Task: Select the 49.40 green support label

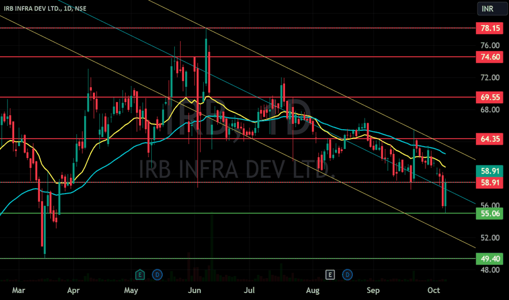Action: click(x=489, y=259)
